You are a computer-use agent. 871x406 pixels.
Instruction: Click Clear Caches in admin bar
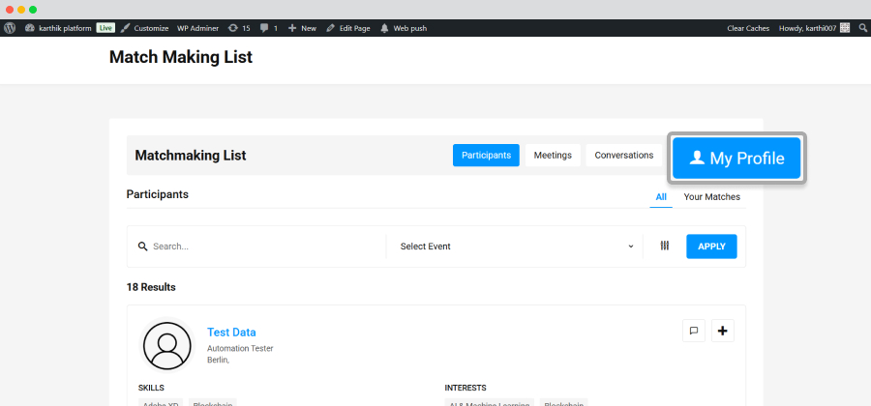pyautogui.click(x=748, y=28)
